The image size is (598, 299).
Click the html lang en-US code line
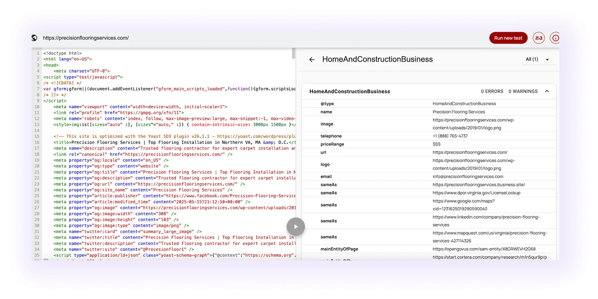click(68, 59)
